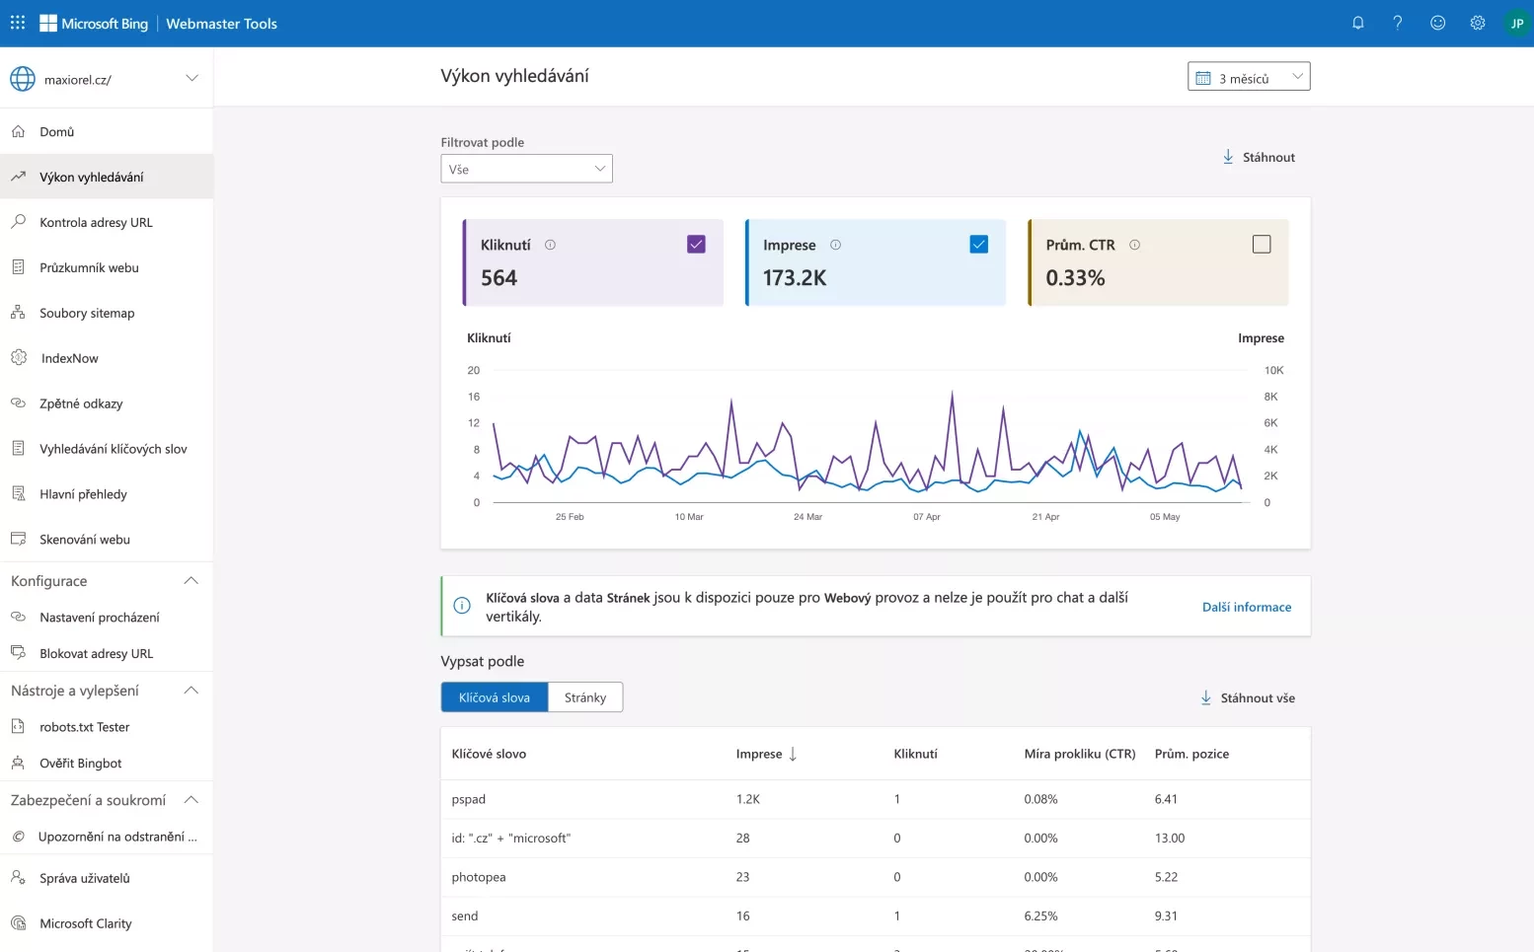Click the Skenování webu icon
The image size is (1534, 952).
(x=18, y=539)
